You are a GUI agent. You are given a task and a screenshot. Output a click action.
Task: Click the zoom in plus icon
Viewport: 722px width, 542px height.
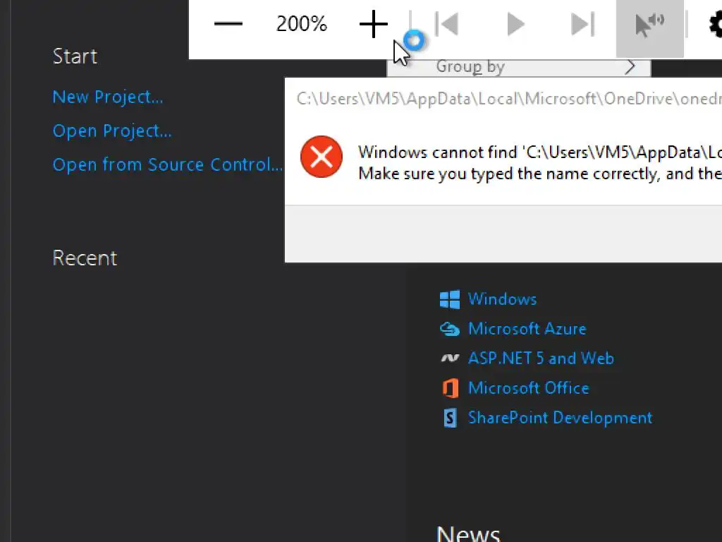(373, 24)
